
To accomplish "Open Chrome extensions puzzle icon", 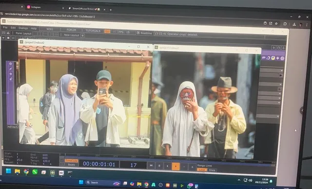I will [x=285, y=24].
